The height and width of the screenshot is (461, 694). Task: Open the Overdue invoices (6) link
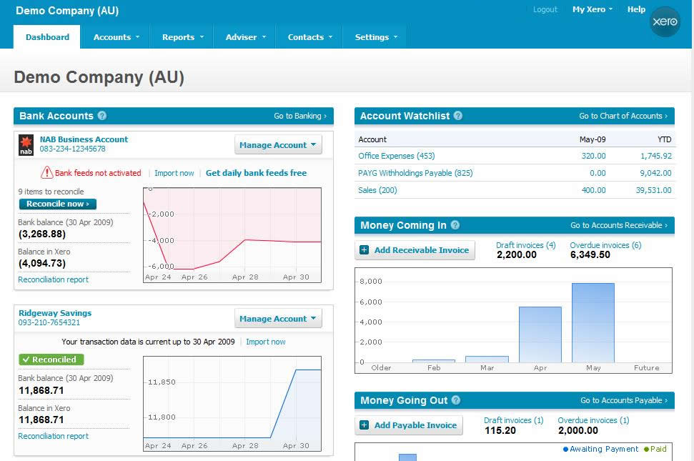pyautogui.click(x=605, y=245)
